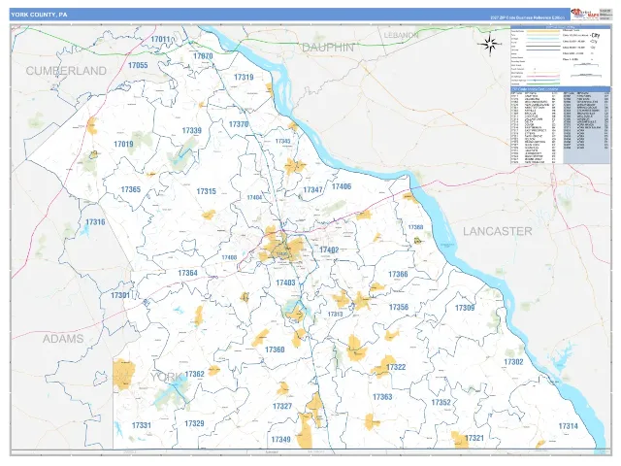621x466 pixels.
Task: Select ZIP code 17319 label
Action: [244, 77]
